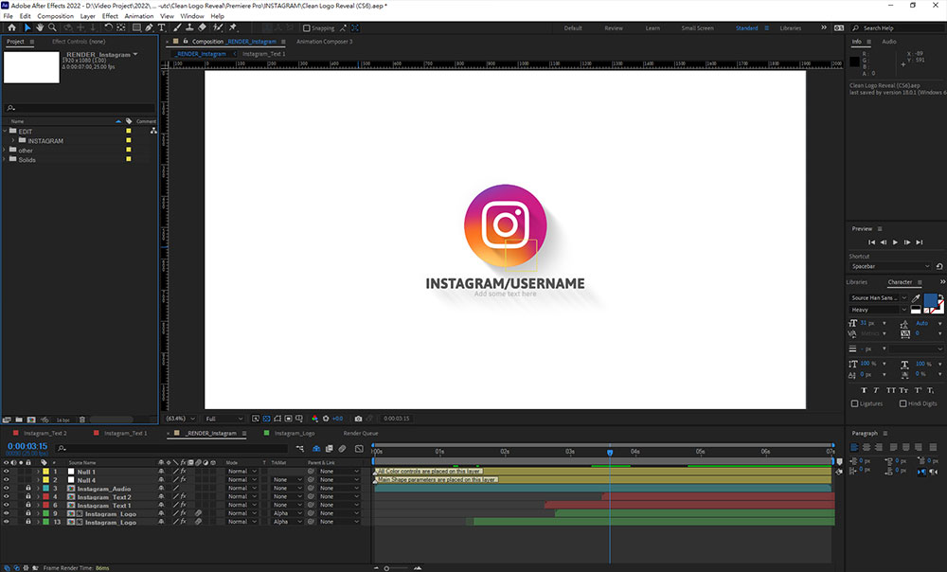The image size is (947, 572).
Task: Open the 63.4% magnification dropdown
Action: click(x=181, y=419)
